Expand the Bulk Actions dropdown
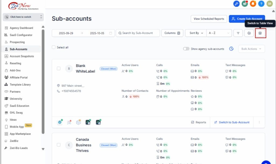276x164 pixels. [x=251, y=49]
